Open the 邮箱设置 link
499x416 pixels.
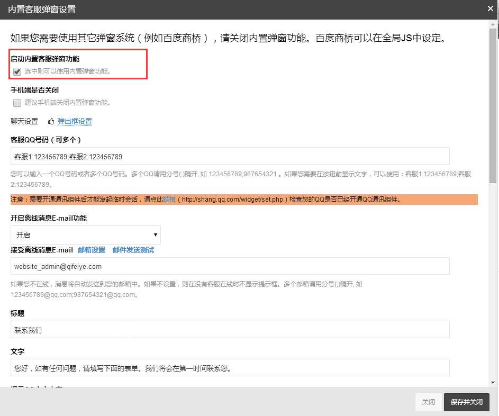coord(92,250)
